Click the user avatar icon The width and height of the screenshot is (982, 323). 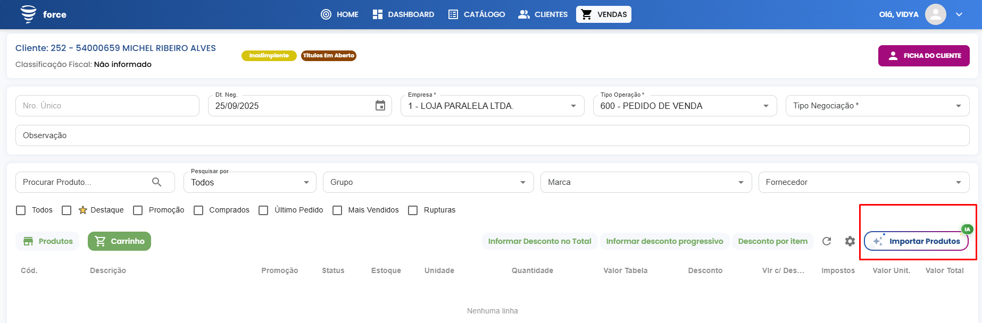click(x=936, y=14)
